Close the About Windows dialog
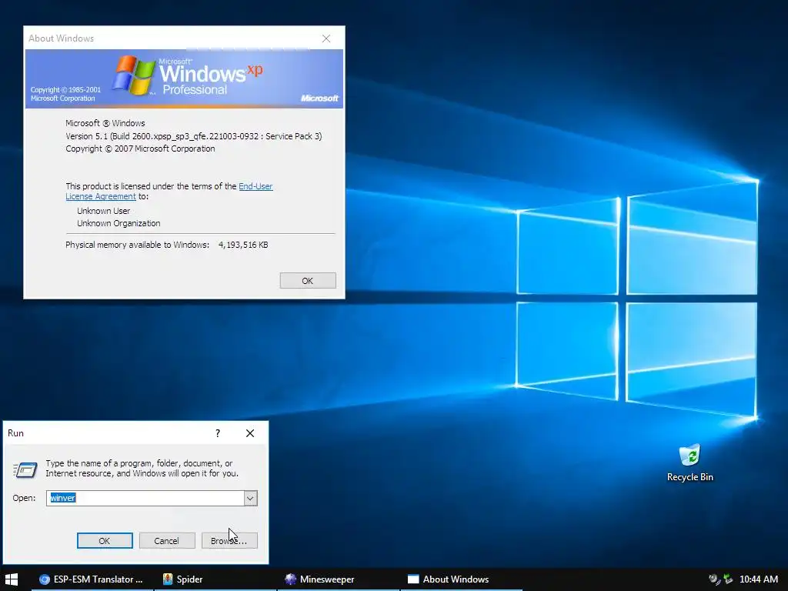The image size is (788, 591). click(326, 38)
